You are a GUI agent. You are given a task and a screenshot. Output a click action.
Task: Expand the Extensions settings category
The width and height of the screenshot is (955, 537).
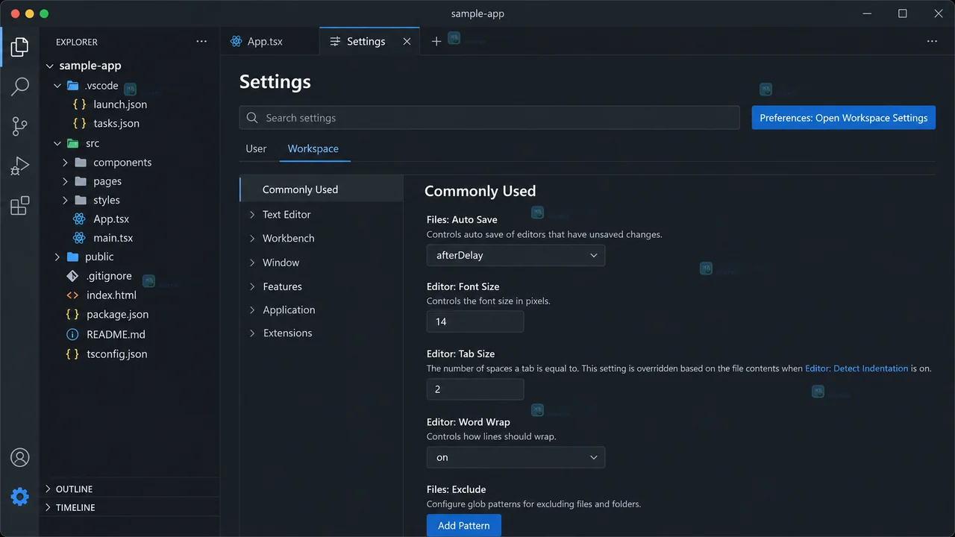click(x=251, y=333)
